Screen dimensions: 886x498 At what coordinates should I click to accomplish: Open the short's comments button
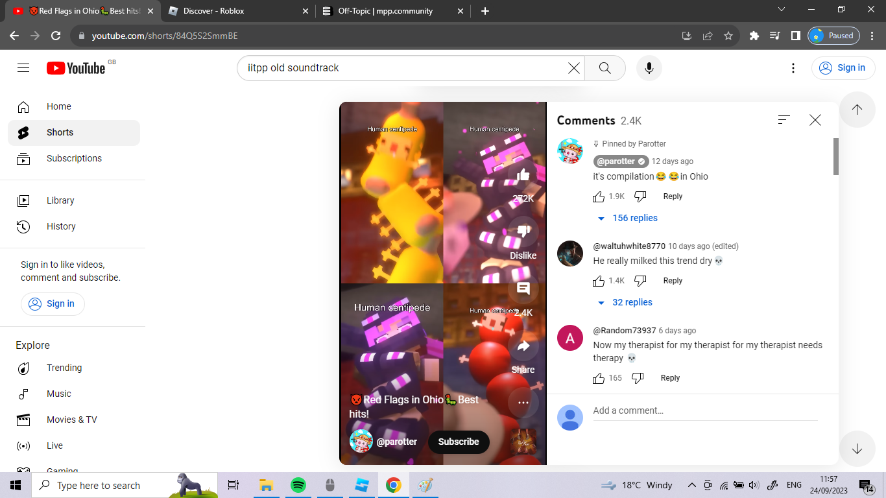(x=523, y=289)
